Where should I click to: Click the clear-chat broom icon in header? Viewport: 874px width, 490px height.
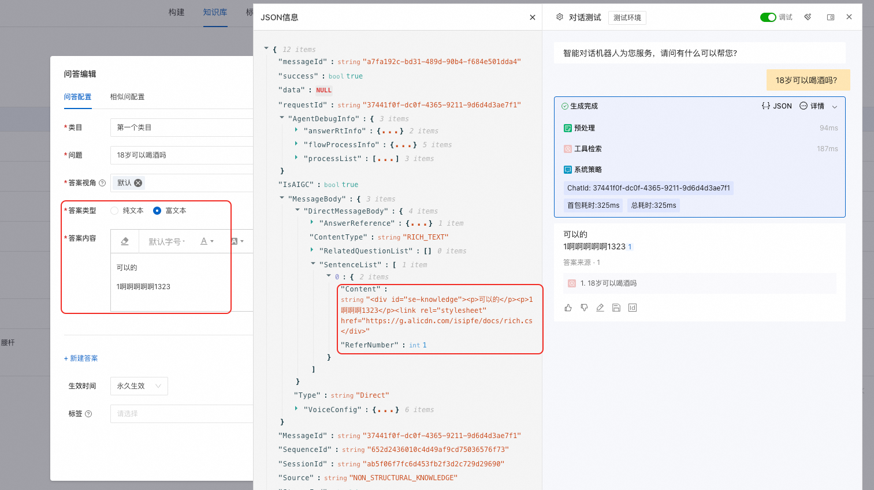click(808, 17)
